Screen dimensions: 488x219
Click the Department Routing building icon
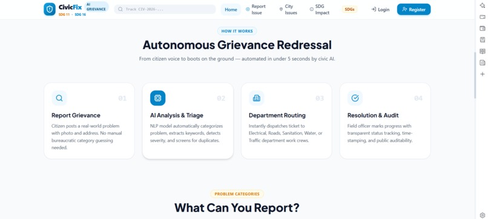click(x=257, y=98)
